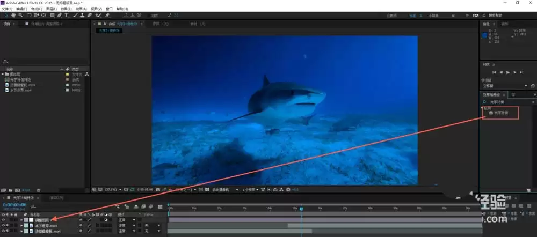The image size is (537, 237).
Task: Hide the 水下世界.mp4 layer video
Action: click(x=3, y=226)
